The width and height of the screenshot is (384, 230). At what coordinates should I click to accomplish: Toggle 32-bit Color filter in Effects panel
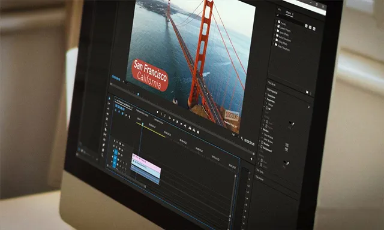click(310, 28)
